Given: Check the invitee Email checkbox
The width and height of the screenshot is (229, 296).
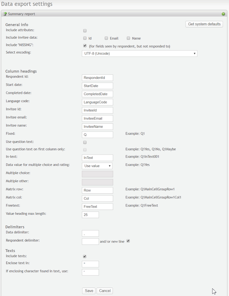Looking at the screenshot, I should tap(106, 38).
